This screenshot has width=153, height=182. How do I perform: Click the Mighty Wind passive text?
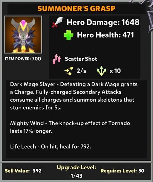click(x=70, y=127)
